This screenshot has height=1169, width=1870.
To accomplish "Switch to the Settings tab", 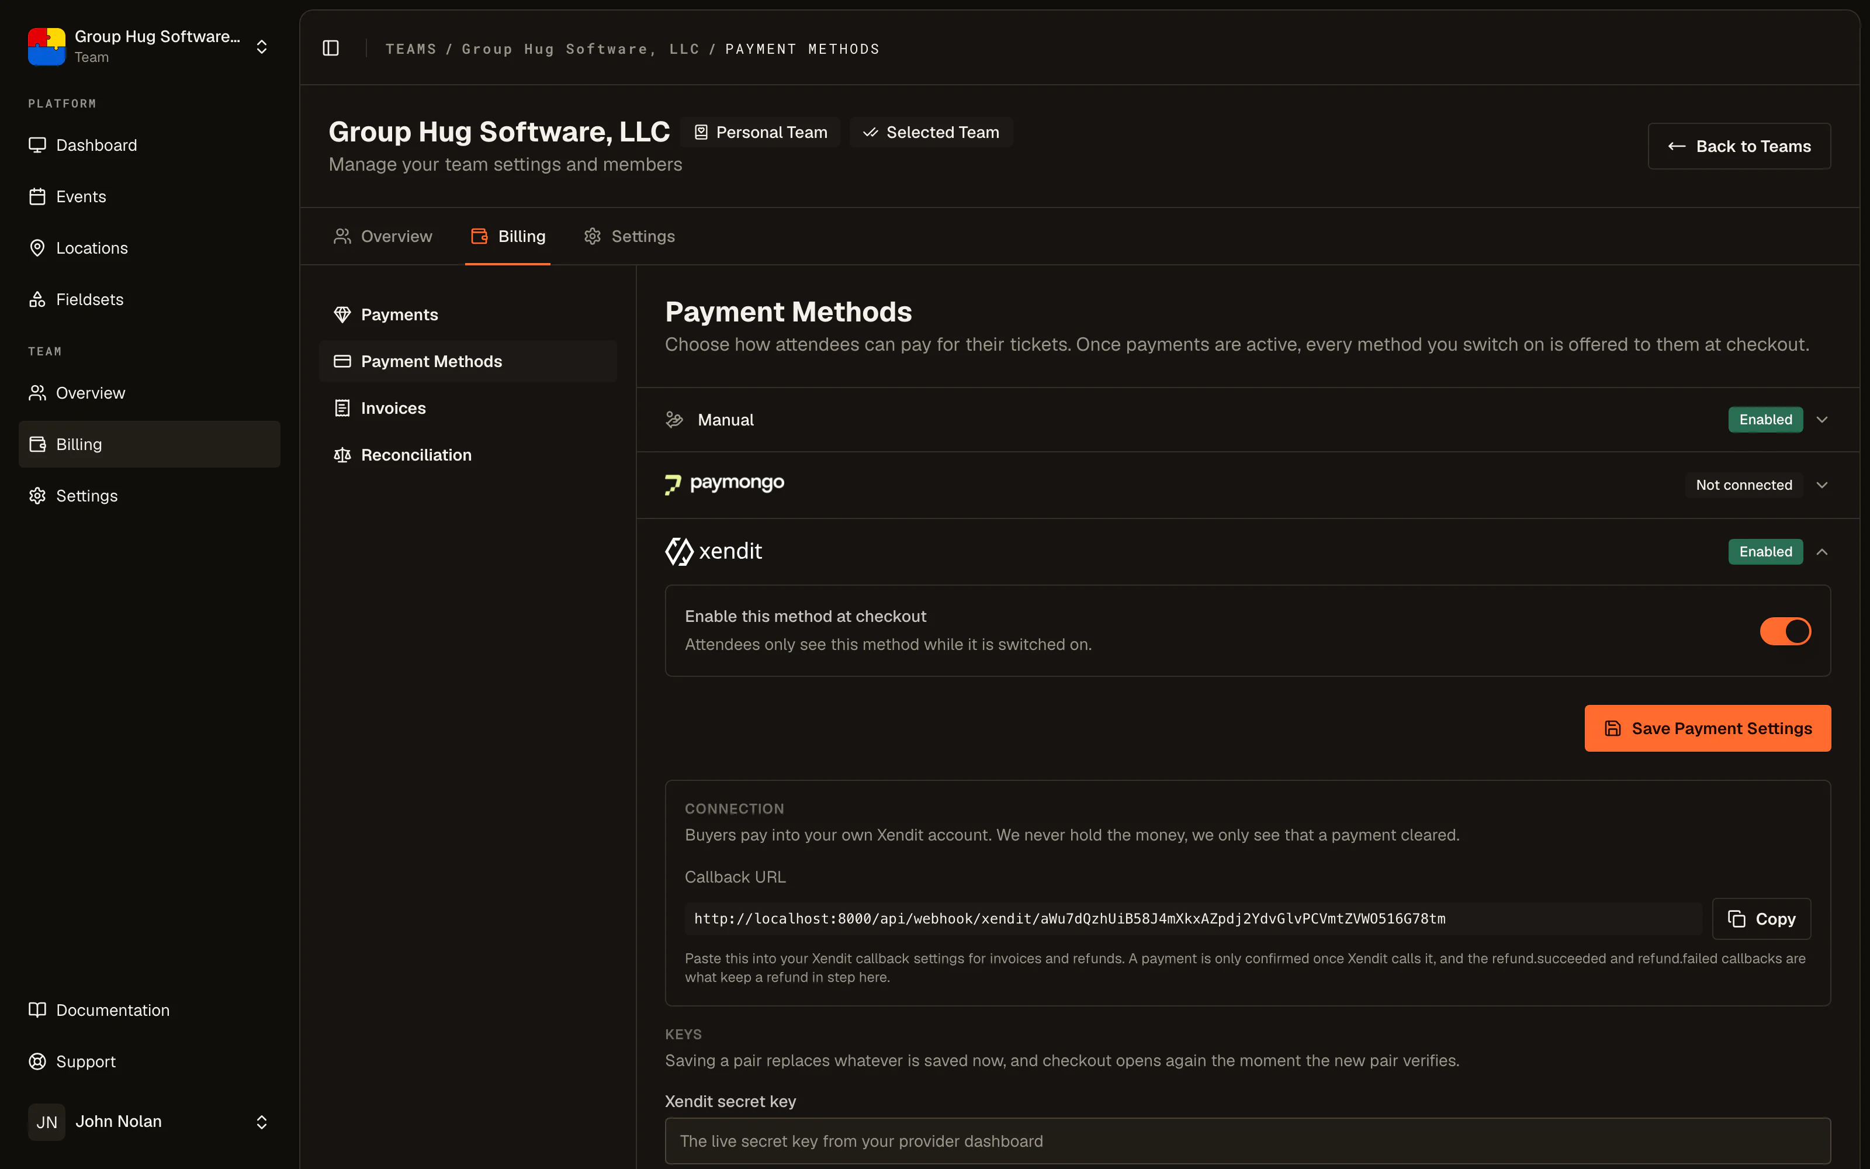I will coord(629,237).
